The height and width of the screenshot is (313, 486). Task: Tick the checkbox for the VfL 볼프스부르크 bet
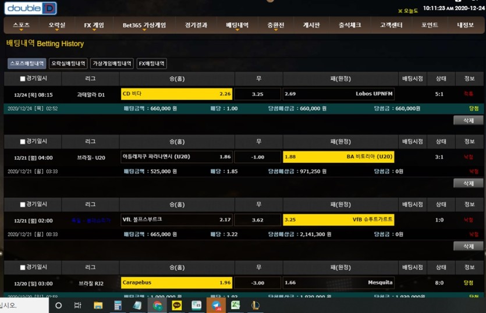click(22, 205)
